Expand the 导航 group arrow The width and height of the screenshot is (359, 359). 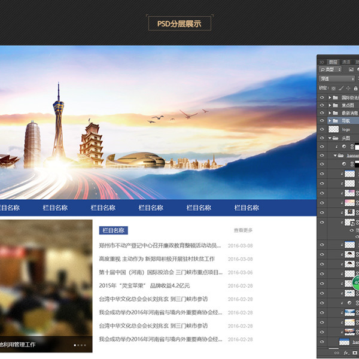click(x=330, y=121)
